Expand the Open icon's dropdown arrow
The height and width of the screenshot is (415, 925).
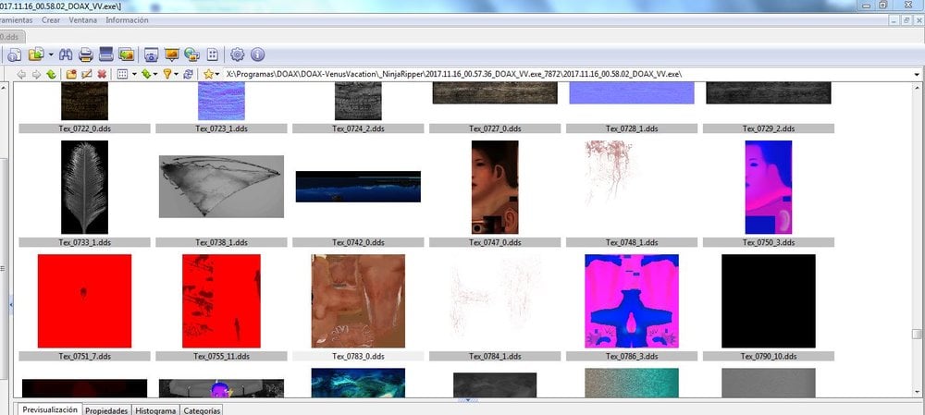point(51,55)
